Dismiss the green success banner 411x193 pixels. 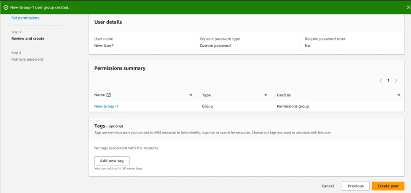[x=409, y=7]
